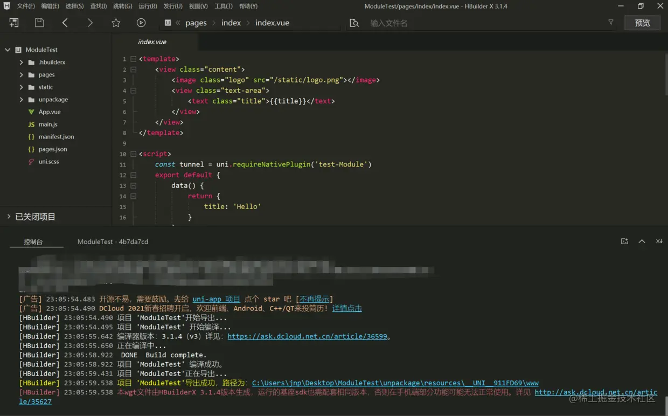Viewport: 668px width, 416px height.
Task: Click the console scrollbar thumb at the bottom
Action: pos(666,405)
